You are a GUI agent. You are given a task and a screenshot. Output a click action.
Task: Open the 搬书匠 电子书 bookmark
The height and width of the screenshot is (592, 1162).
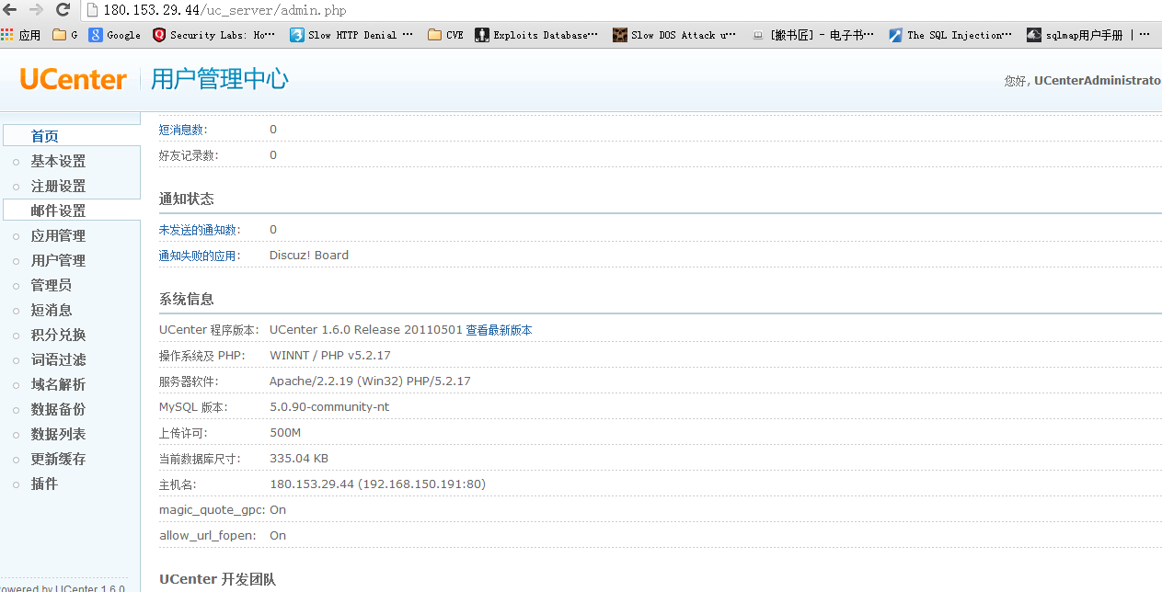(x=813, y=35)
